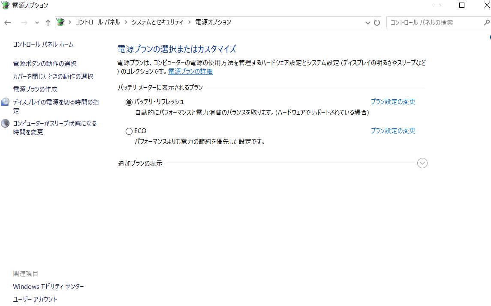
Task: Click the search magnifier icon
Action: point(486,23)
